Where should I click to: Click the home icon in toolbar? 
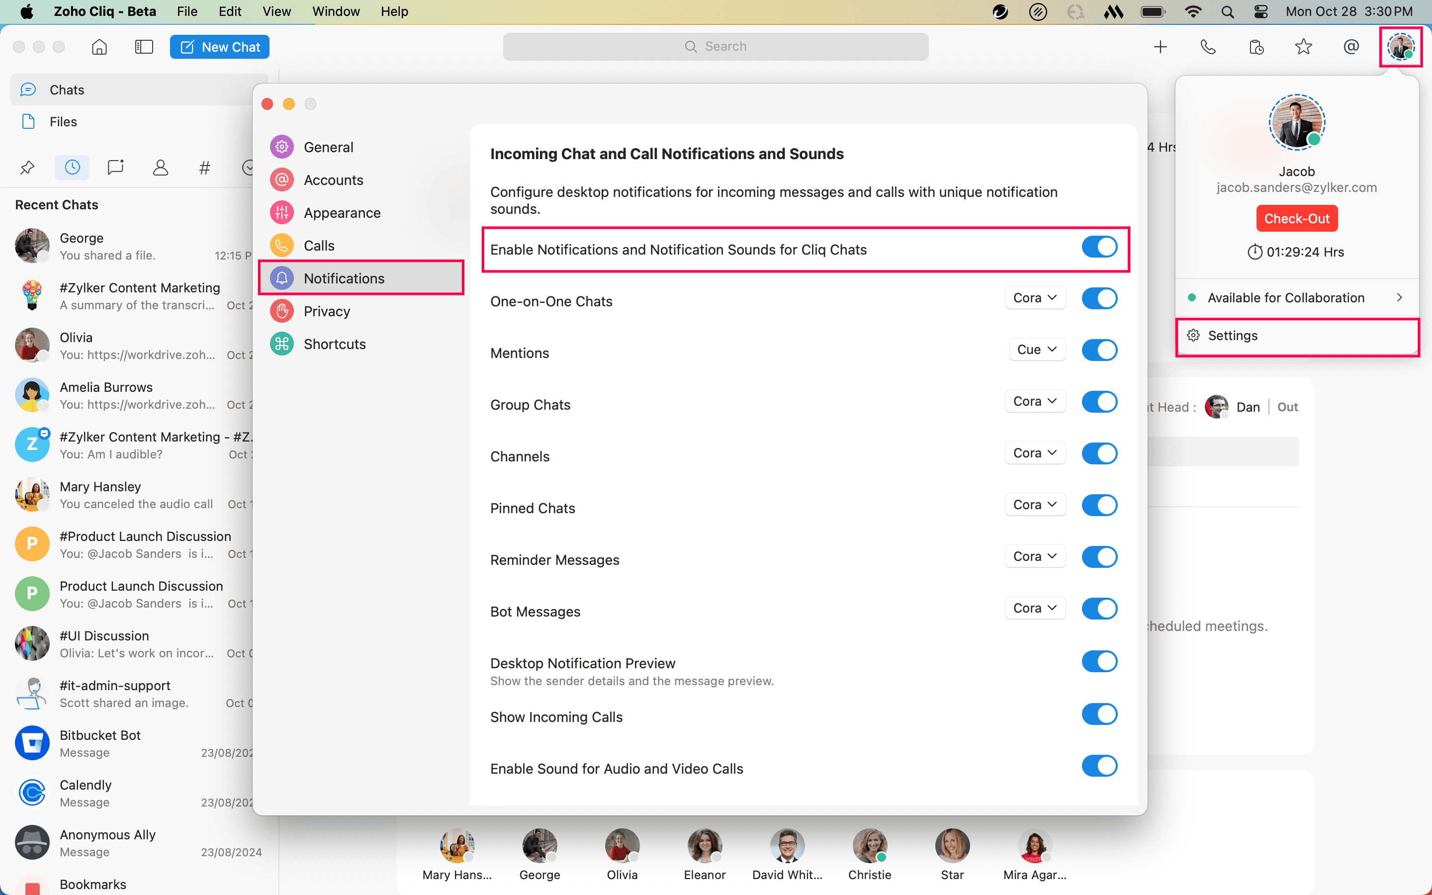[x=99, y=47]
